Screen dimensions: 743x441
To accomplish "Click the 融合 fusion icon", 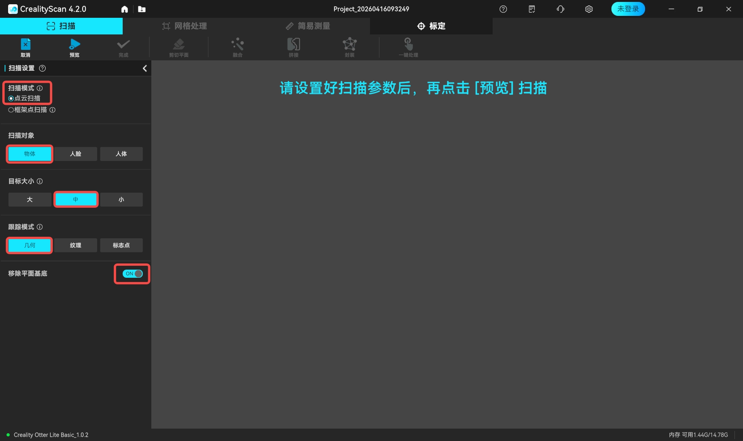I will pos(238,44).
